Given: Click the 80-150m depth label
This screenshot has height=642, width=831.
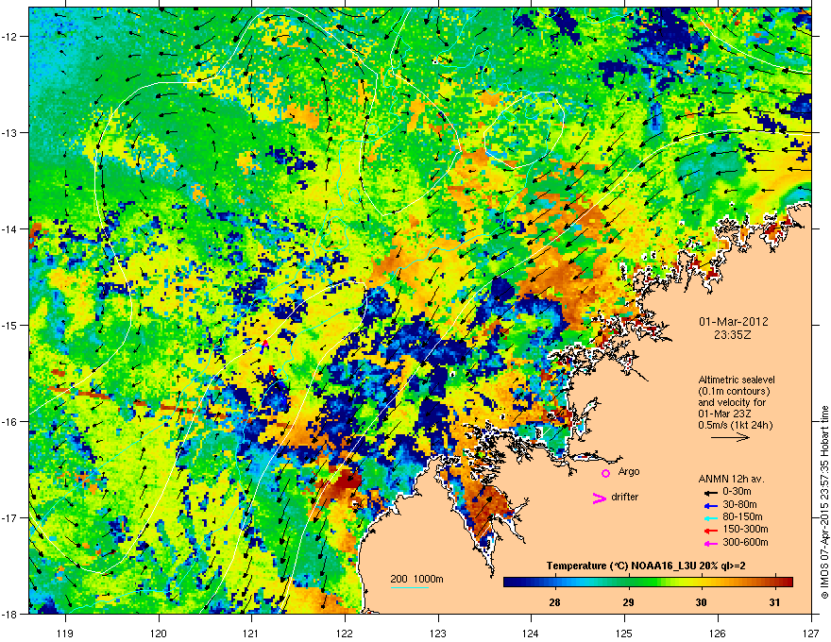Looking at the screenshot, I should [x=742, y=517].
